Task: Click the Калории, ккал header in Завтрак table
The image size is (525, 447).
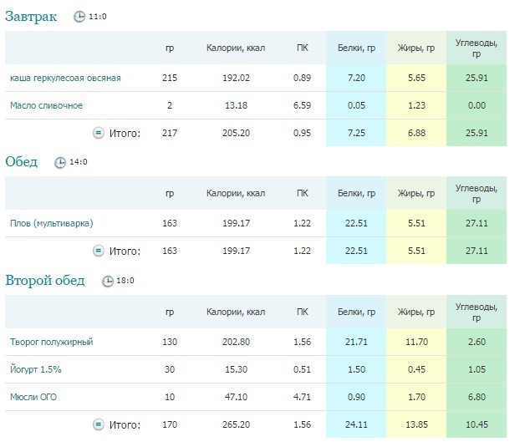Action: pyautogui.click(x=236, y=48)
